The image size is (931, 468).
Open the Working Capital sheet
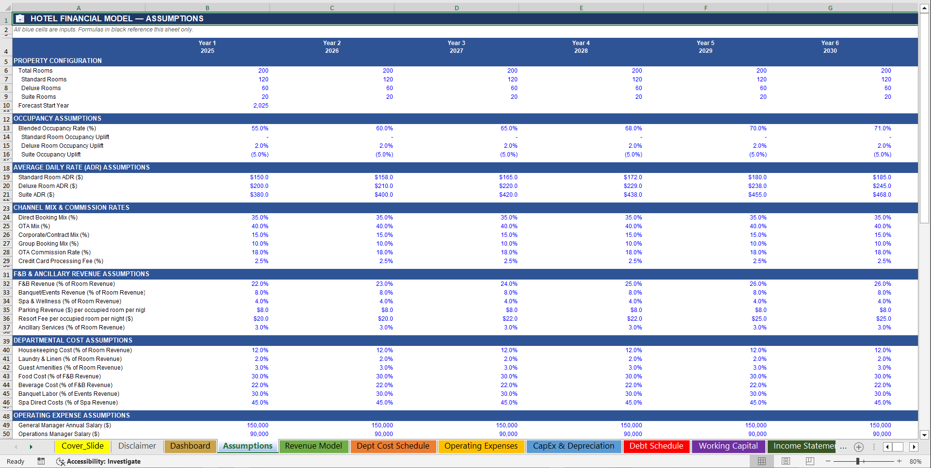(x=728, y=446)
